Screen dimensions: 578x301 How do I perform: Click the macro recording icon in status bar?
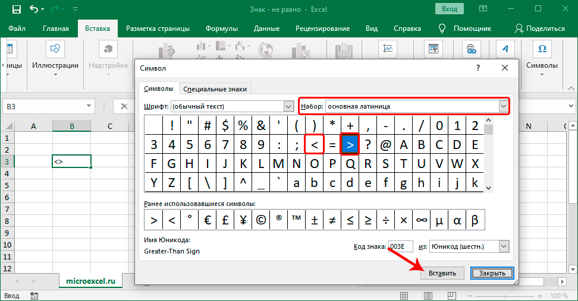[x=34, y=296]
